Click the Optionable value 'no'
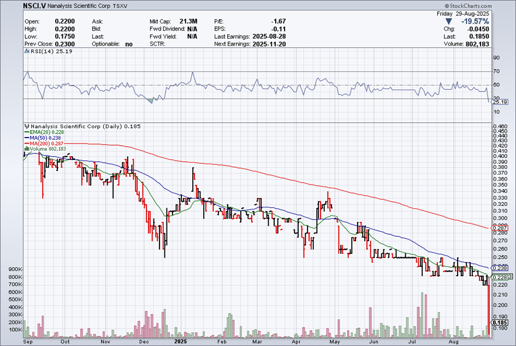This screenshot has width=516, height=346. point(129,44)
